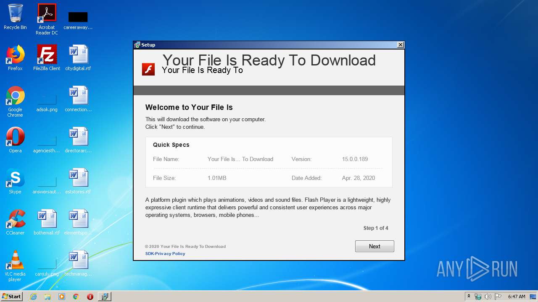Select techmanag document icon
This screenshot has height=302, width=538.
click(78, 263)
